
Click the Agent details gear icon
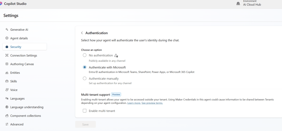(7, 38)
